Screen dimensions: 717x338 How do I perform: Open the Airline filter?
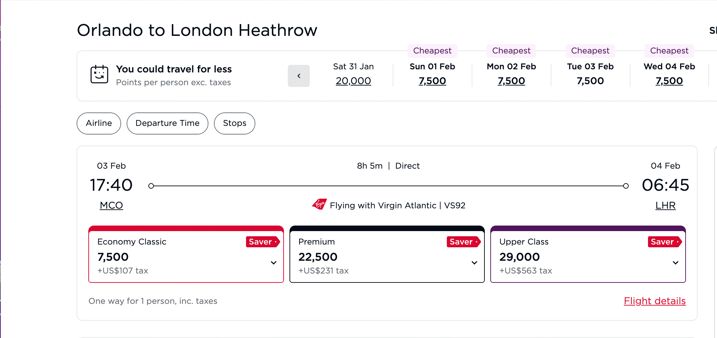(98, 123)
